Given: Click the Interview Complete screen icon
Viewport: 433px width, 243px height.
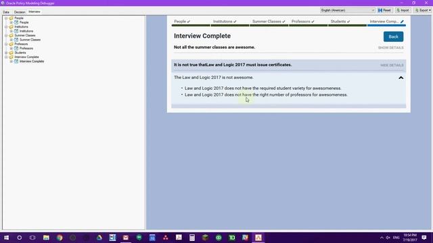Looking at the screenshot, I should (16, 61).
